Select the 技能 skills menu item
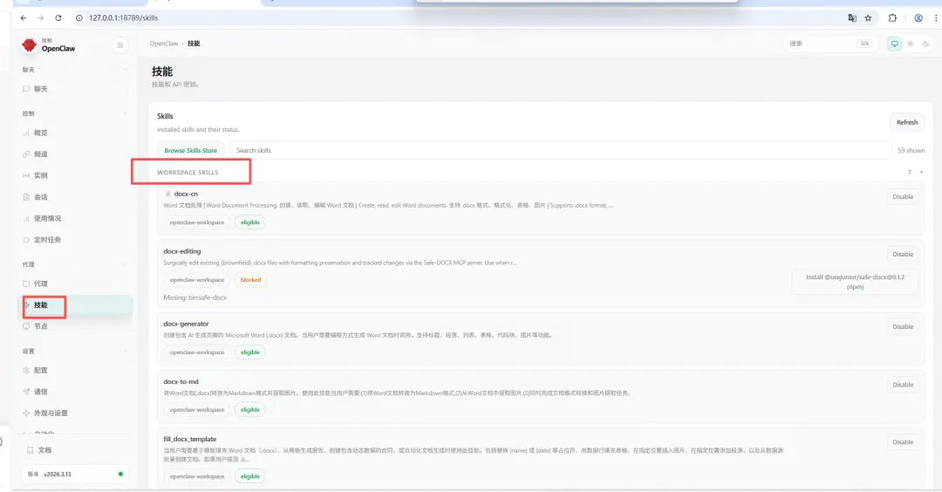The image size is (942, 492). pyautogui.click(x=75, y=305)
